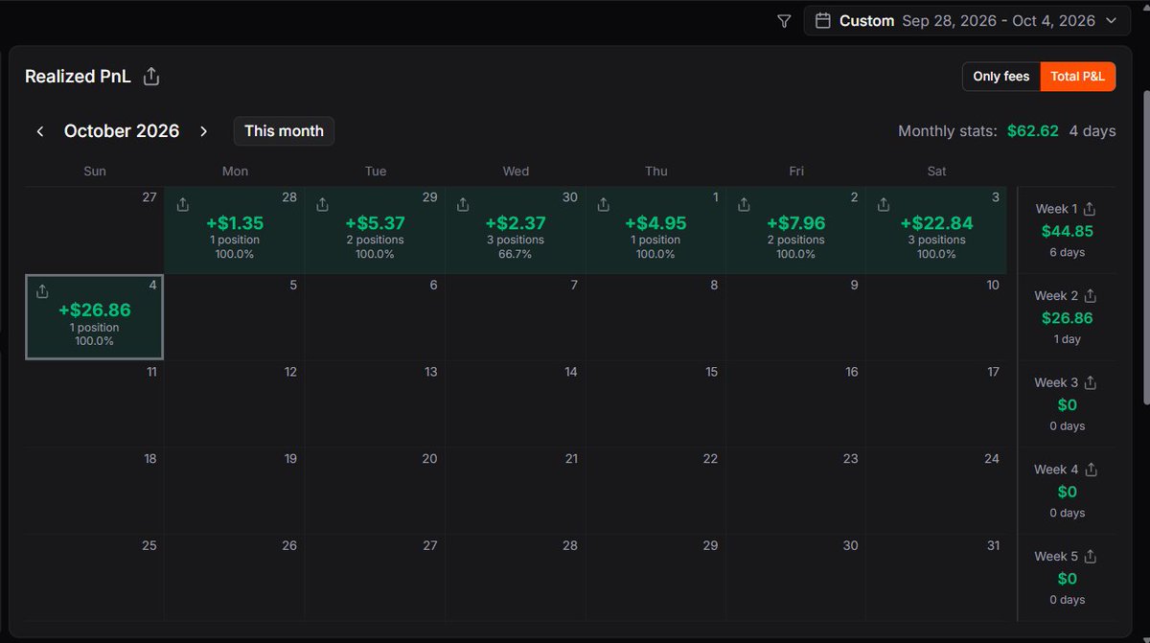
Task: Share the Week 3 summary
Action: (1091, 382)
